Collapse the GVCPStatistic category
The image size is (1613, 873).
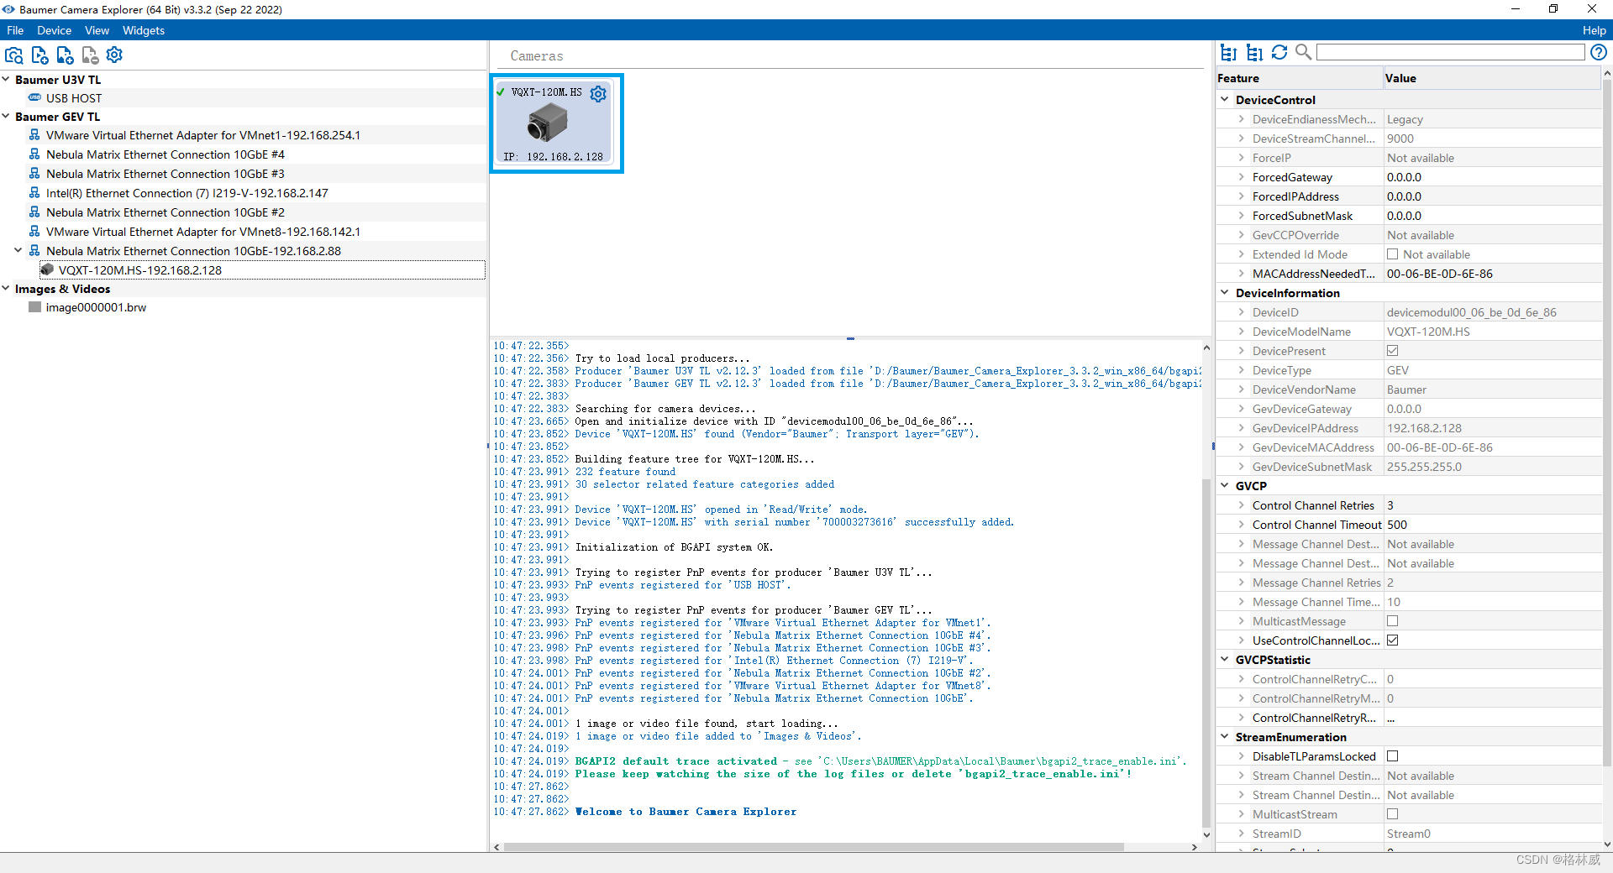[x=1225, y=659]
